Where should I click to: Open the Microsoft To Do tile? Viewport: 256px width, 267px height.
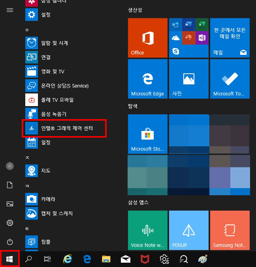pyautogui.click(x=230, y=79)
